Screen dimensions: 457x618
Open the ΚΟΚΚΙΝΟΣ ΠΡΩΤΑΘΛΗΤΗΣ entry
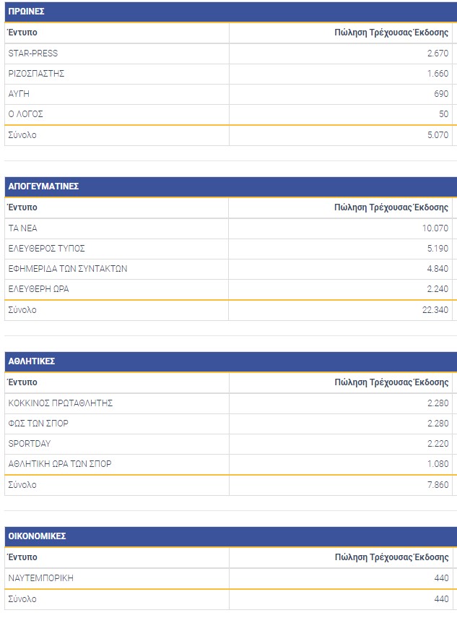point(61,403)
